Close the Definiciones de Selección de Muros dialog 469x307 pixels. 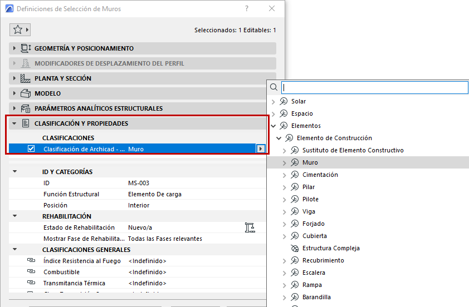pos(272,8)
